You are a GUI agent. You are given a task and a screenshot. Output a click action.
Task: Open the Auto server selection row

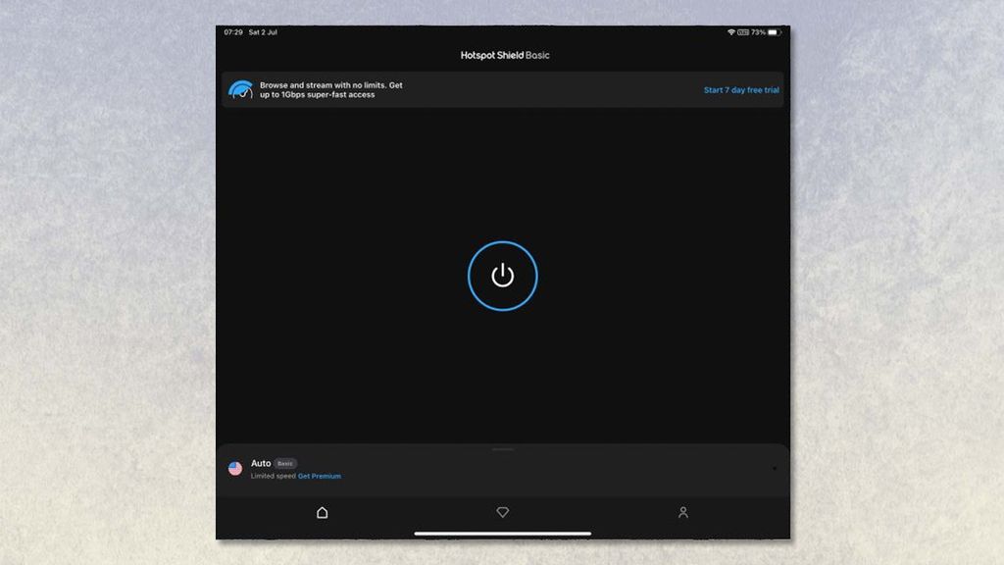coord(261,463)
